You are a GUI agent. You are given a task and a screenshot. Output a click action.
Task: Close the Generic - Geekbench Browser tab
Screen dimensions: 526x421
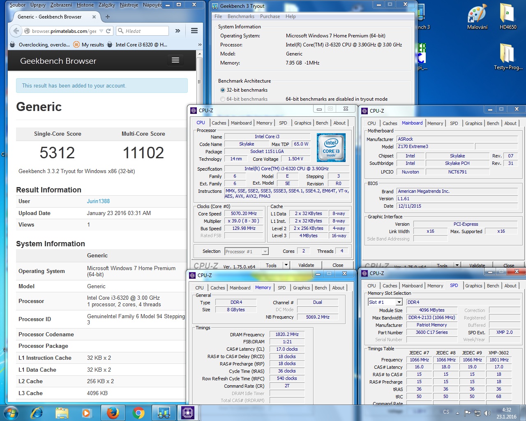click(94, 17)
